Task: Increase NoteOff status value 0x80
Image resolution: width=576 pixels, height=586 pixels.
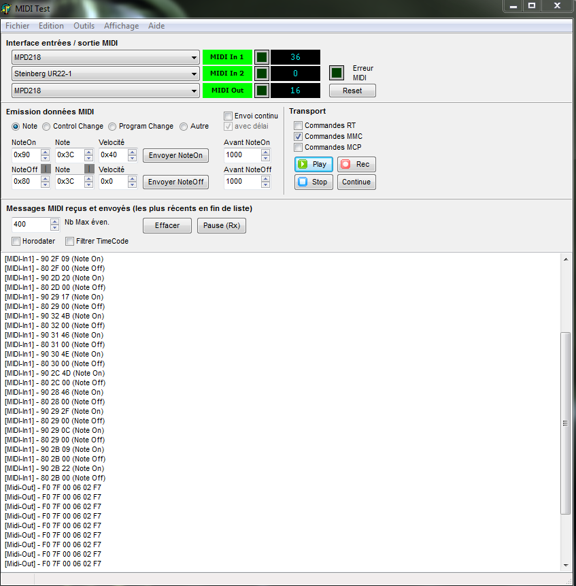Action: (x=45, y=178)
